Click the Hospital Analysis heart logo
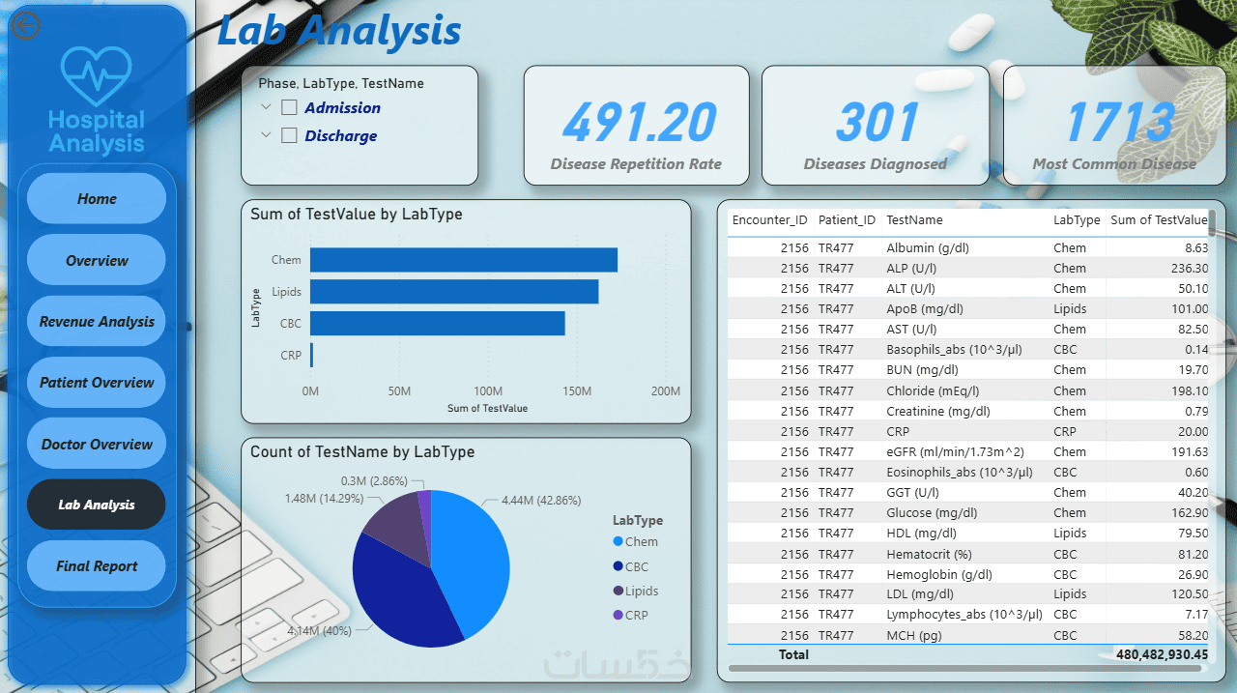The image size is (1237, 693). 96,76
